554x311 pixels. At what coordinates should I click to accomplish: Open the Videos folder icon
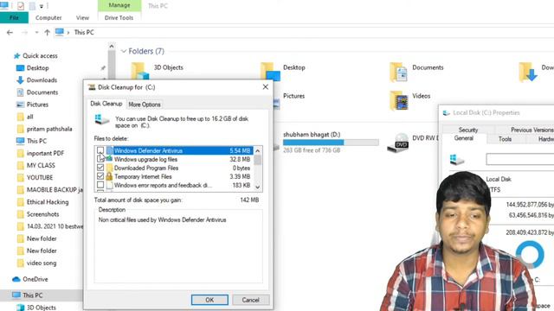398,100
